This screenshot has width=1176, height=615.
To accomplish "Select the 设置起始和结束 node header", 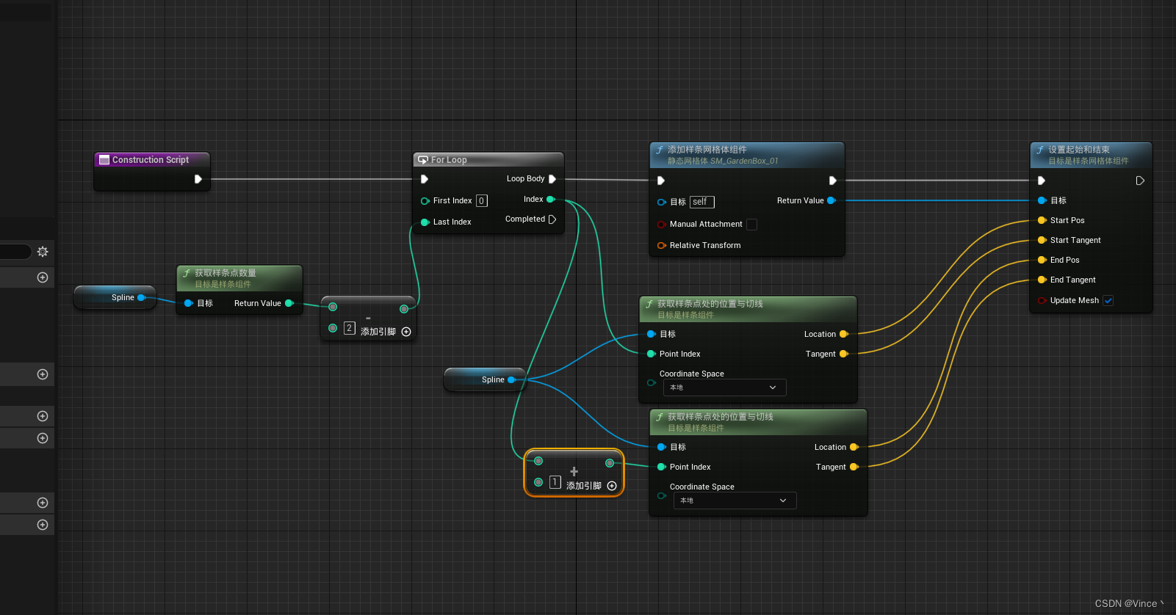I will coord(1091,154).
